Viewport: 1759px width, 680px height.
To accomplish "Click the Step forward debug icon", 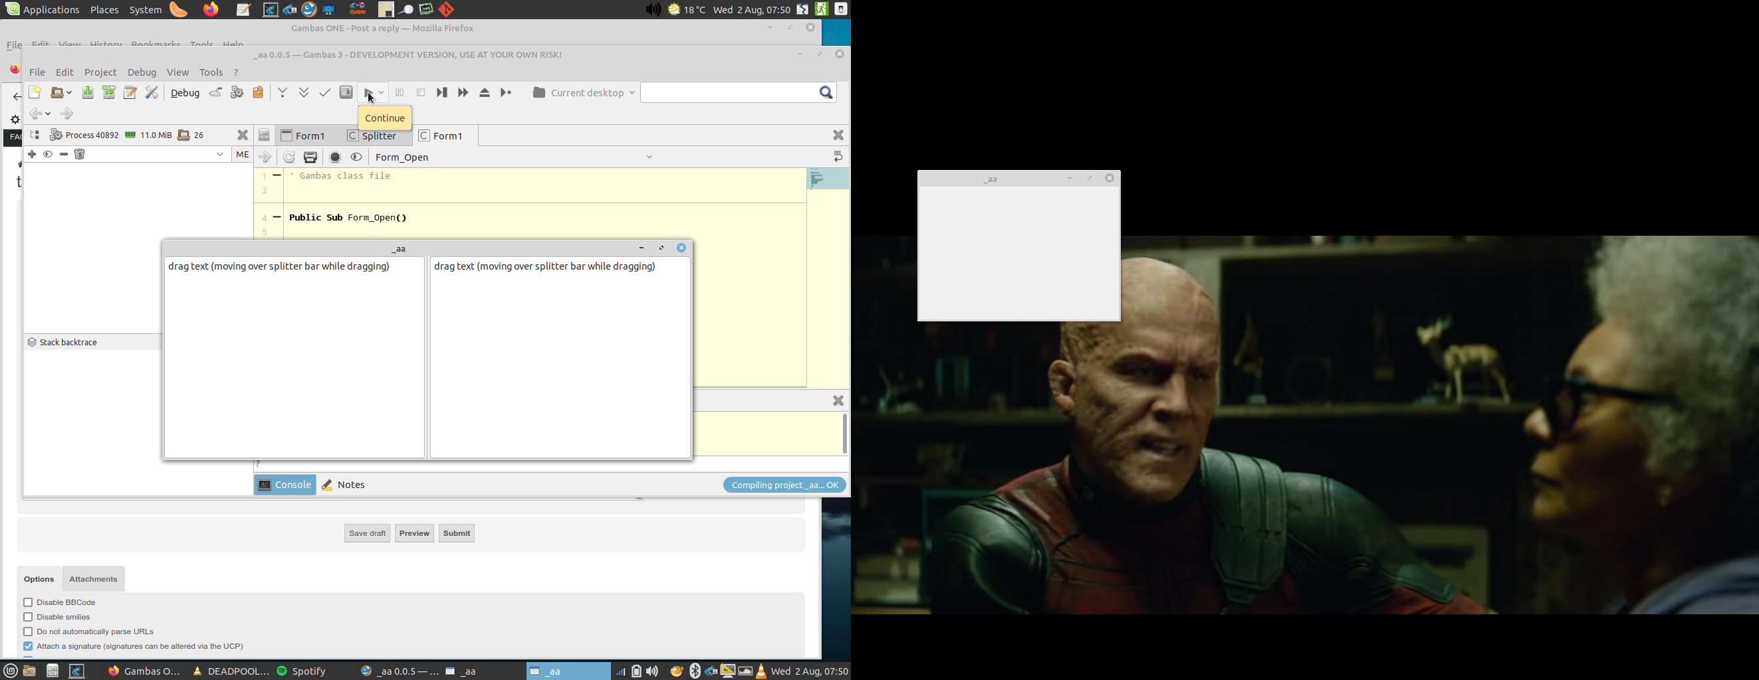I will (x=463, y=93).
